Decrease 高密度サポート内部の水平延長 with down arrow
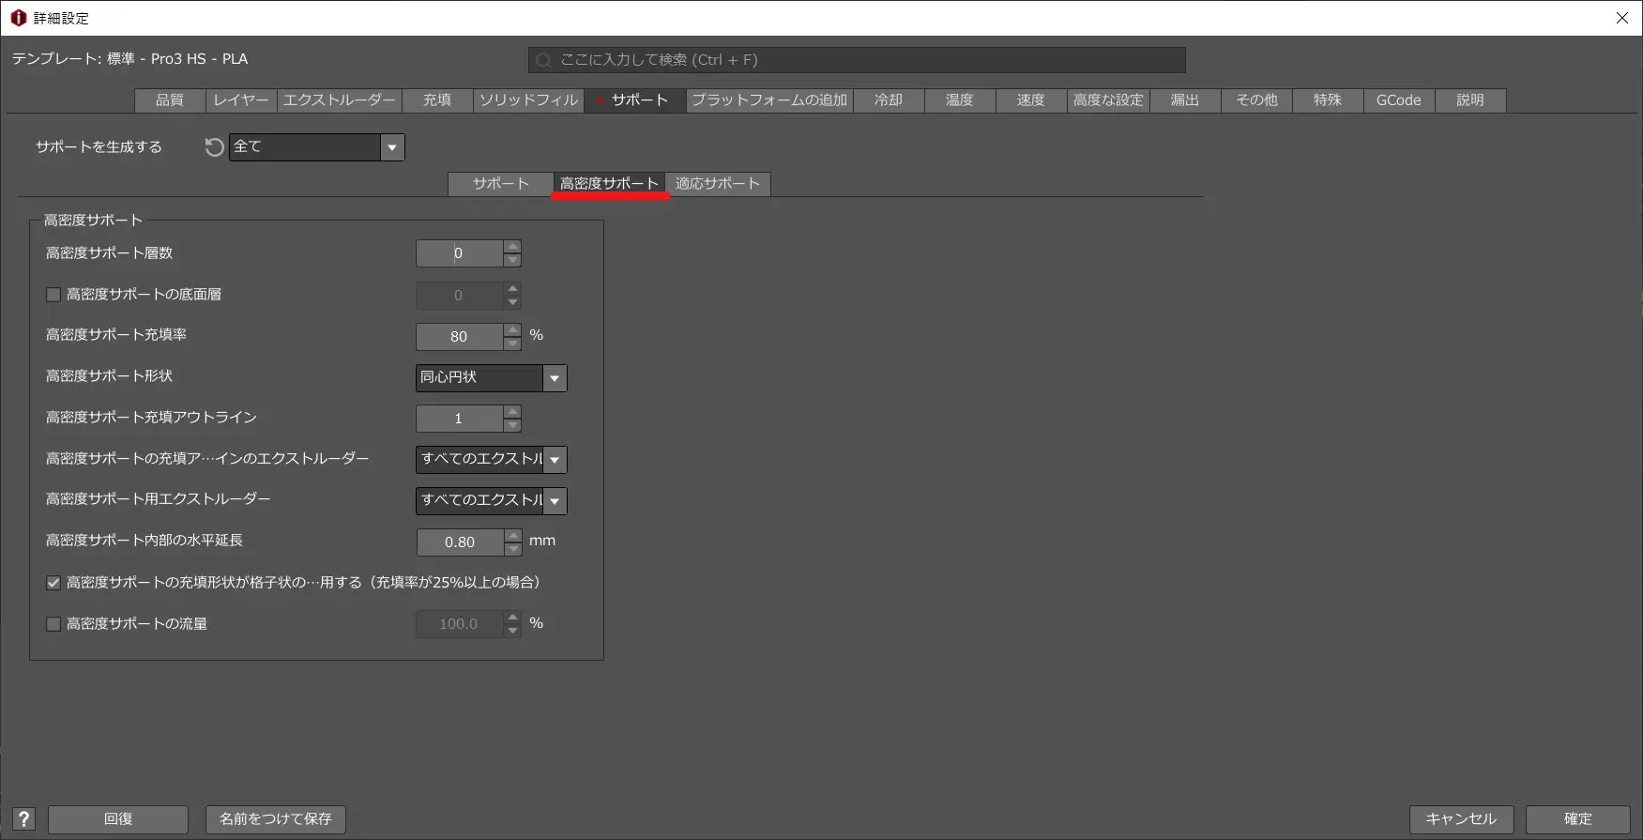Screen dimensions: 1643x840 pos(513,549)
